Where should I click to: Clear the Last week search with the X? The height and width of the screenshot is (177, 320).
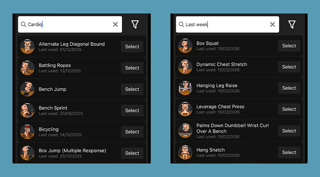[x=272, y=24]
